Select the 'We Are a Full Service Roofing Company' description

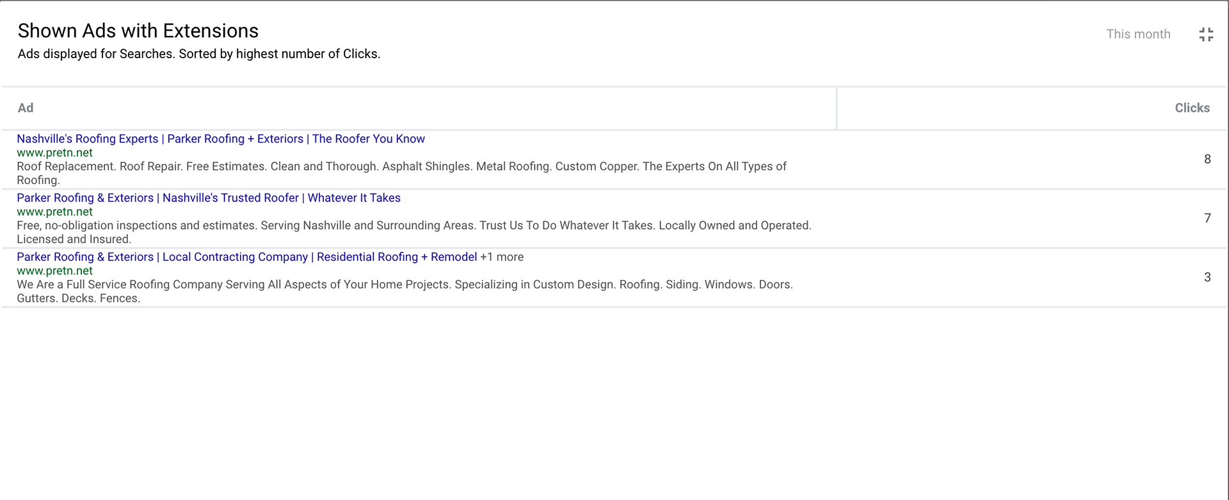coord(405,291)
